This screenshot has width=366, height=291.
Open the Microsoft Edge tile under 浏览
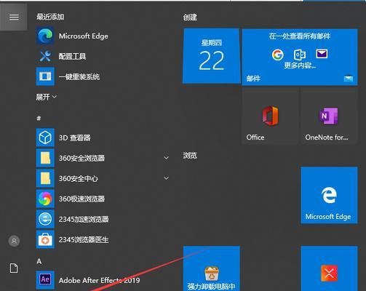pos(329,195)
